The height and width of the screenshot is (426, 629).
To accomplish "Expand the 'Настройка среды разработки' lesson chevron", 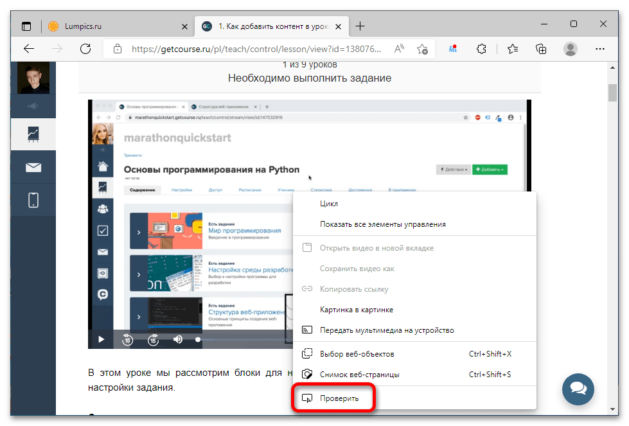I will tap(139, 274).
